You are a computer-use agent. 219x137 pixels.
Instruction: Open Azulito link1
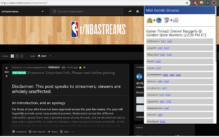(158, 61)
